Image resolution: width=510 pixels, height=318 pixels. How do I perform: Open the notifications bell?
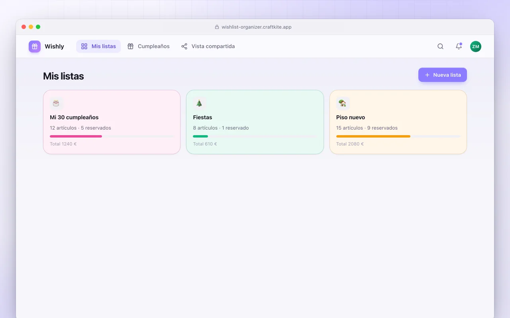pos(459,47)
